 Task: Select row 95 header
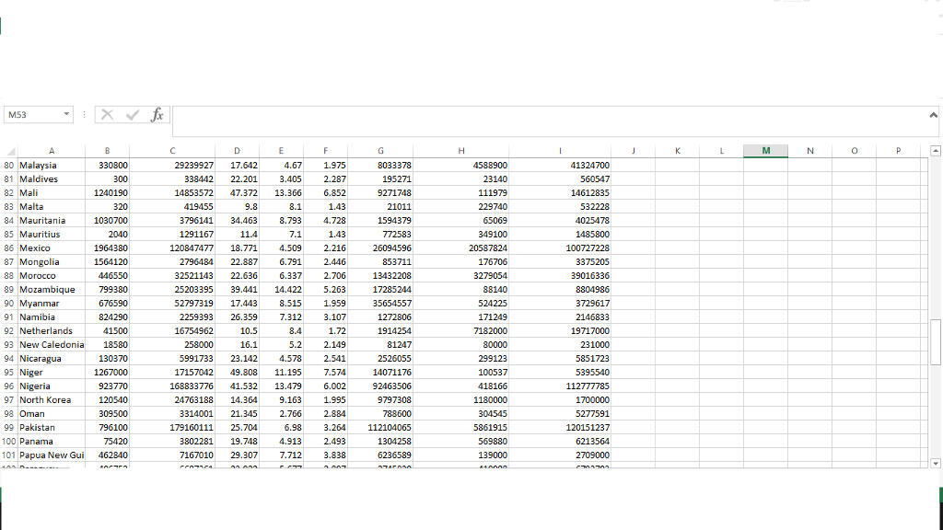(8, 372)
